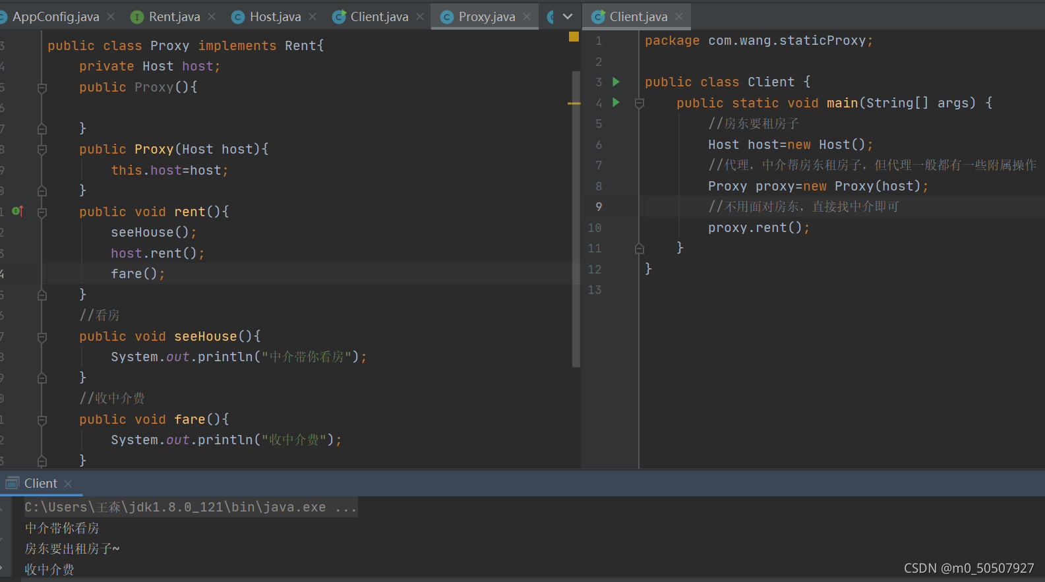This screenshot has width=1045, height=582.
Task: Collapse Proxy(Host host) constructor fold marker
Action: (x=42, y=150)
